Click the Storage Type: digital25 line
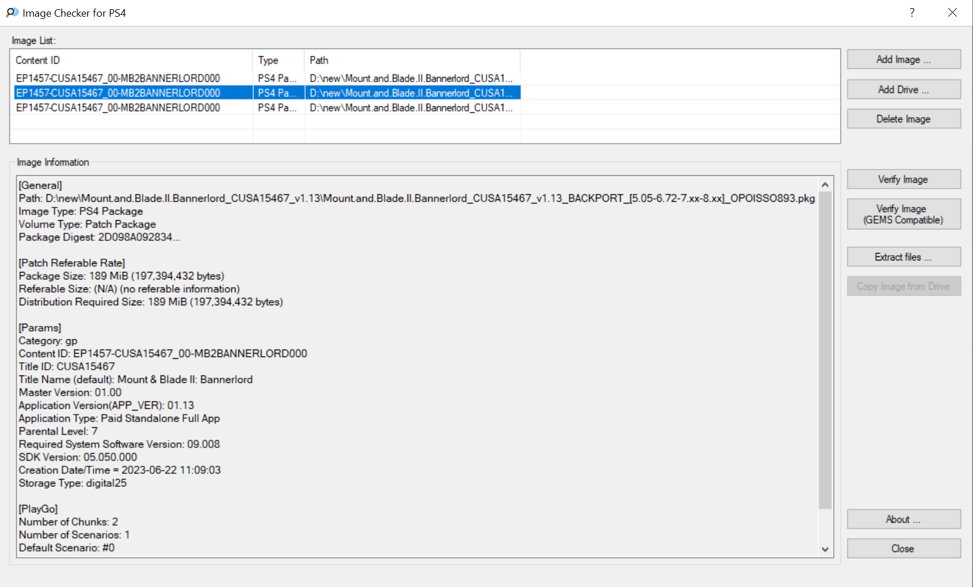 pyautogui.click(x=73, y=483)
